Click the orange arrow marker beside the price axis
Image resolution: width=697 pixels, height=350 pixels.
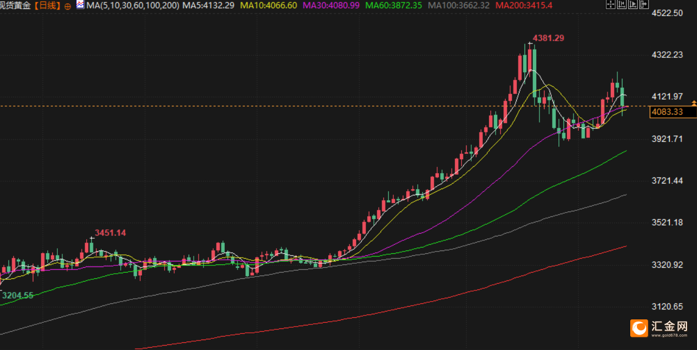(694, 103)
